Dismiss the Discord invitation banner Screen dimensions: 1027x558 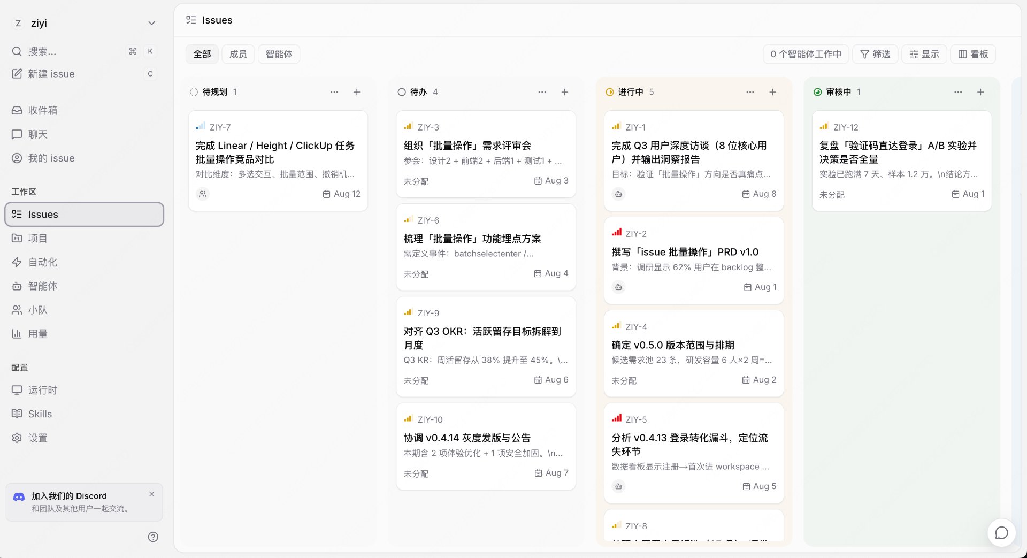[x=152, y=494]
